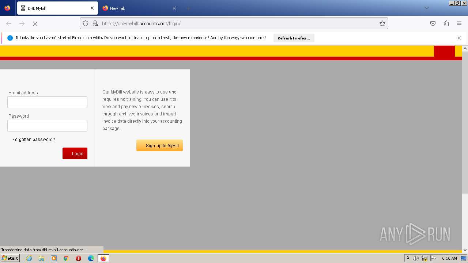This screenshot has height=263, width=468.
Task: Open a new tab with plus button
Action: pos(188,8)
